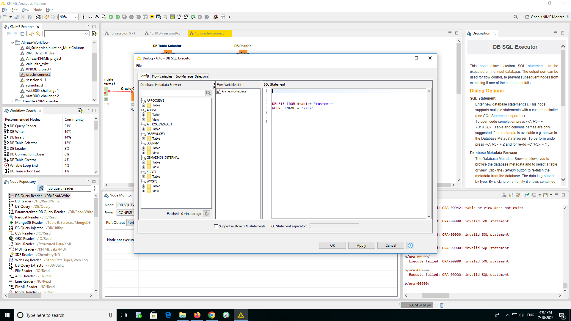Click the refresh metadata icon beside Fetched
The height and width of the screenshot is (321, 571).
207,214
